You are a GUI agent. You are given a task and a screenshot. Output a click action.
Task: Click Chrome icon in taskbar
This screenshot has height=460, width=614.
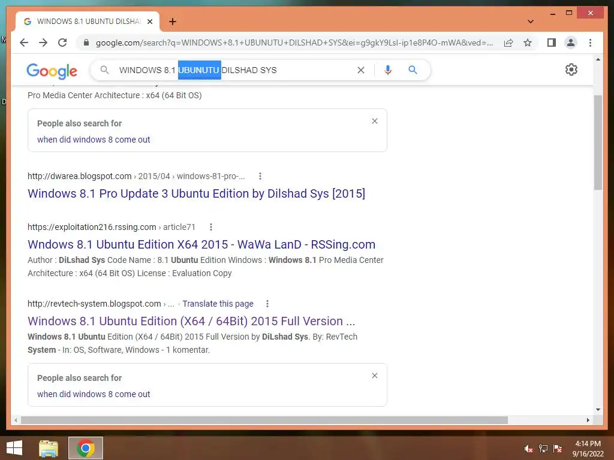coord(86,448)
